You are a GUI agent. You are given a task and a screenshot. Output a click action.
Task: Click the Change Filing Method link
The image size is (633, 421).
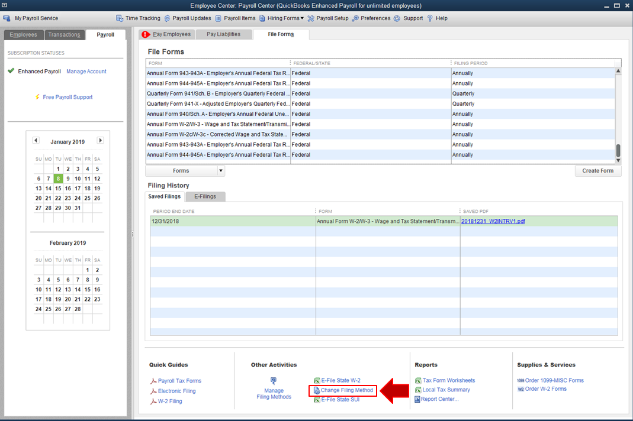click(x=346, y=390)
